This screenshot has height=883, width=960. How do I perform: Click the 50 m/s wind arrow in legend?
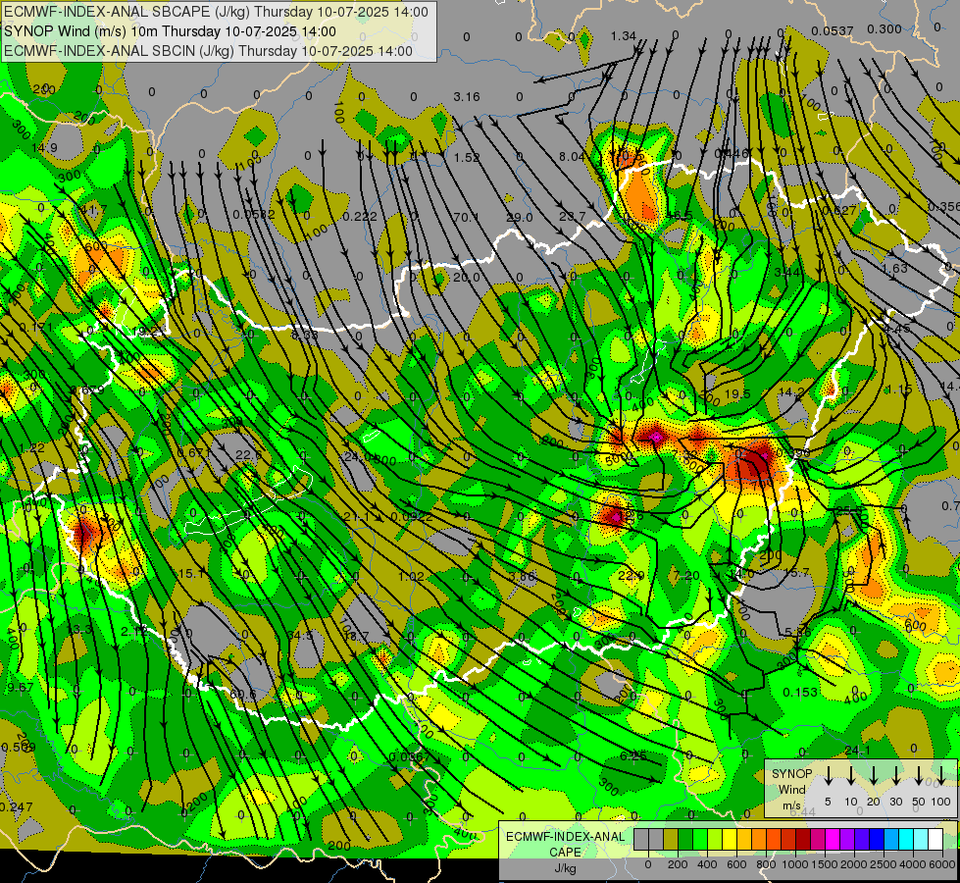[919, 776]
